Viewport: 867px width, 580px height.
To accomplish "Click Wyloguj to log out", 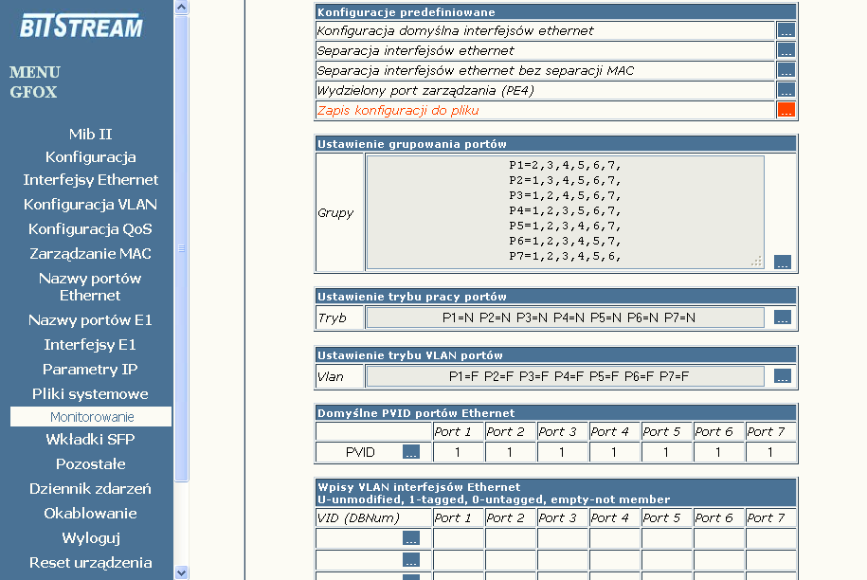I will point(91,538).
